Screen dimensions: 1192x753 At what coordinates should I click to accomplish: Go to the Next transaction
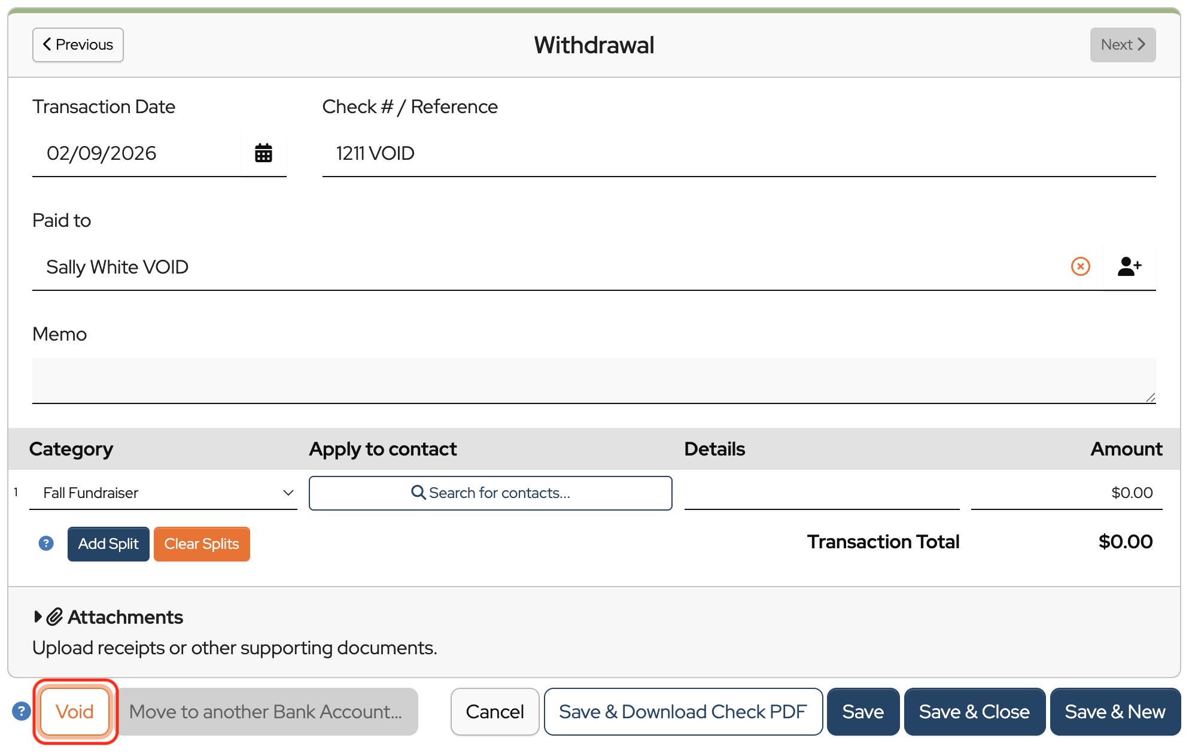click(x=1122, y=45)
